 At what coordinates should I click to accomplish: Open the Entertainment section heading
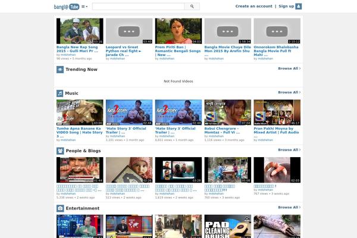pyautogui.click(x=83, y=208)
